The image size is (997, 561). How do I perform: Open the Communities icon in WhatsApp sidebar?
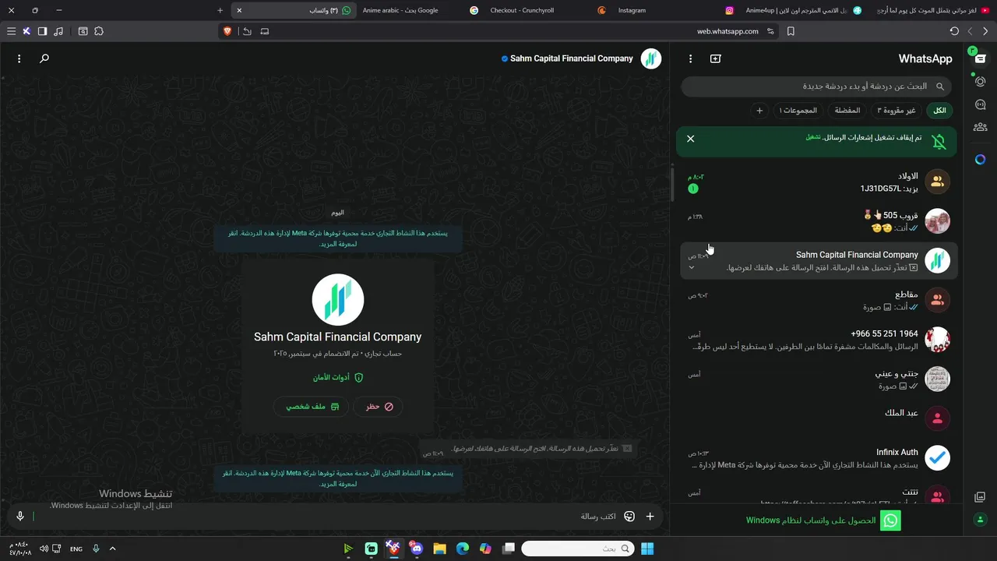coord(980,127)
